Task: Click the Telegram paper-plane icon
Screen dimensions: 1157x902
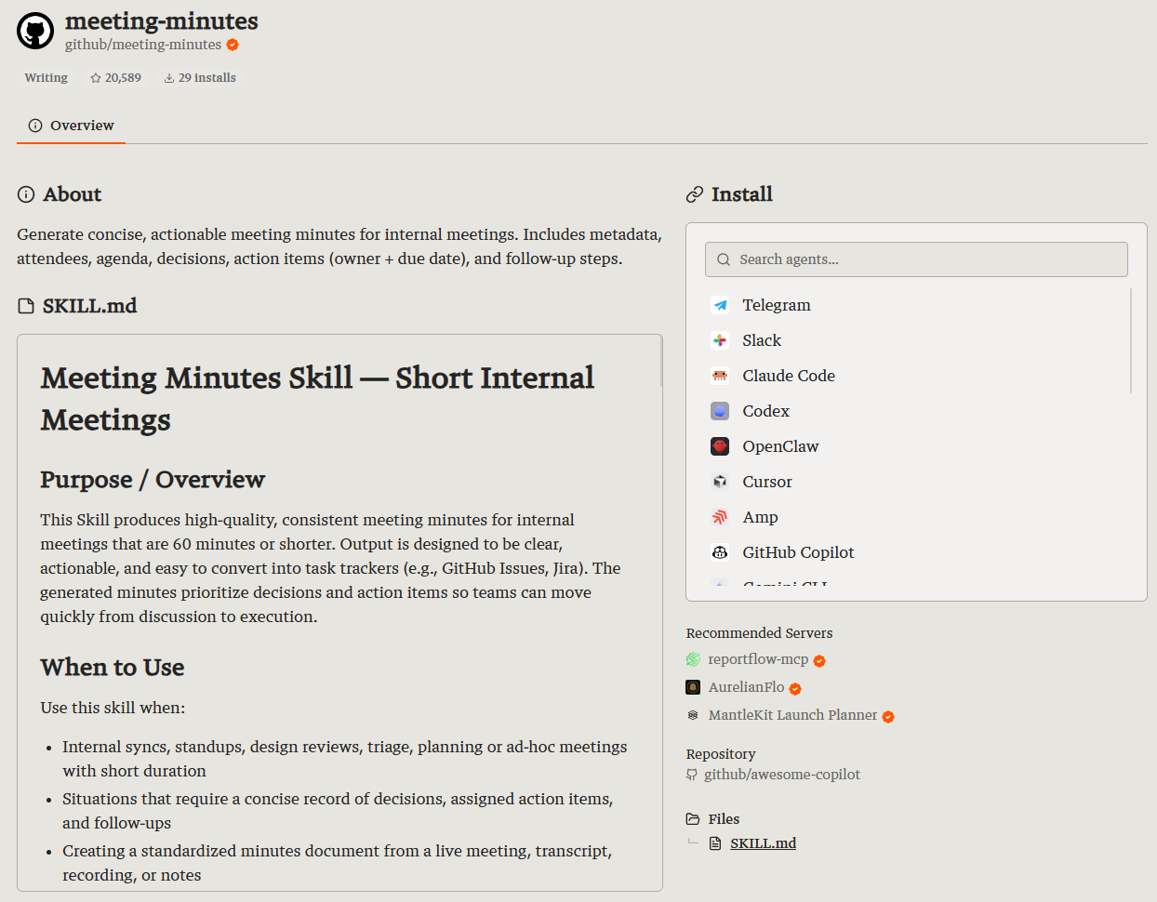Action: click(720, 305)
